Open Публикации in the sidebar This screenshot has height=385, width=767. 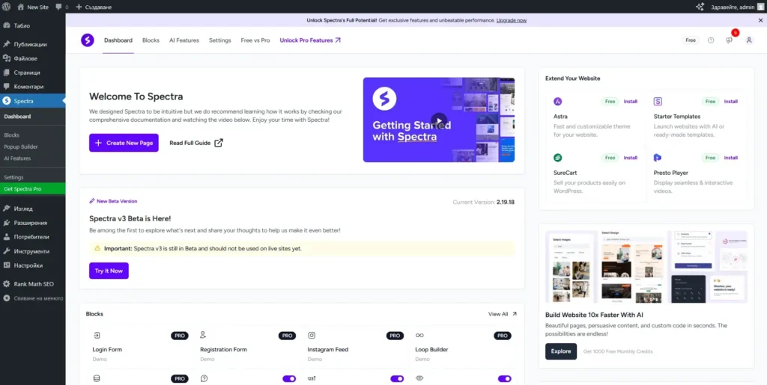33,44
